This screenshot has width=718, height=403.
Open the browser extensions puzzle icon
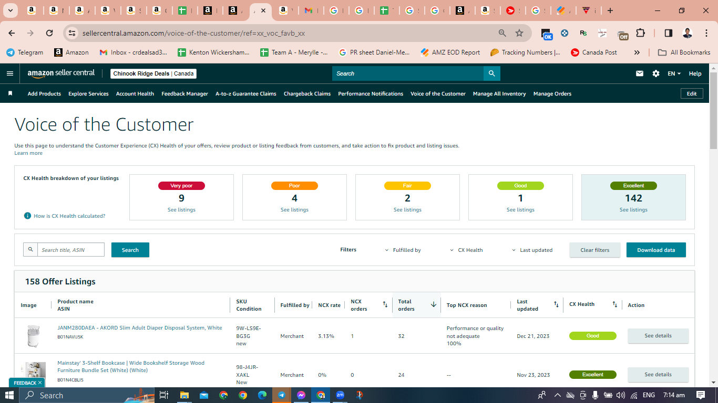point(640,33)
